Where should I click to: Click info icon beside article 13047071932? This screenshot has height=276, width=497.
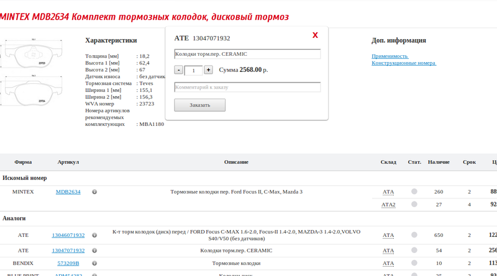click(x=94, y=251)
